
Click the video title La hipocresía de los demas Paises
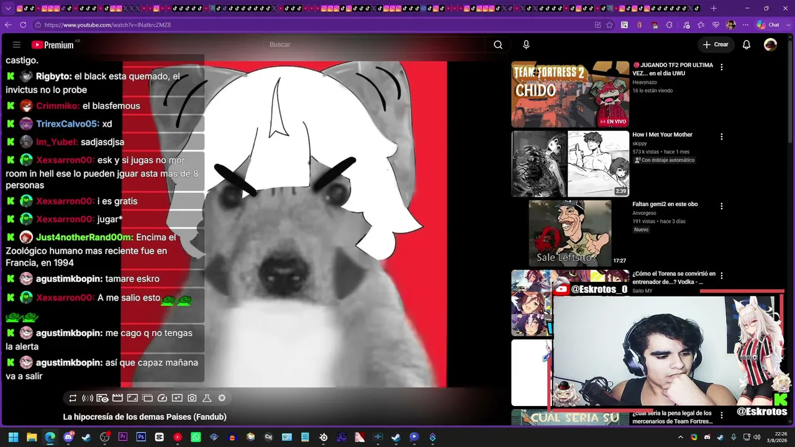[145, 417]
